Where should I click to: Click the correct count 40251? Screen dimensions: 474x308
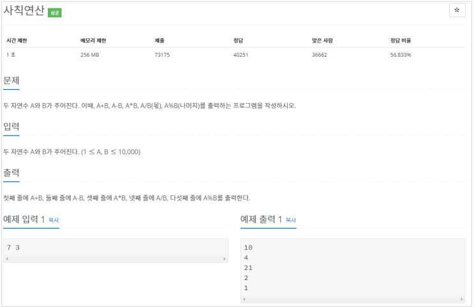click(241, 55)
